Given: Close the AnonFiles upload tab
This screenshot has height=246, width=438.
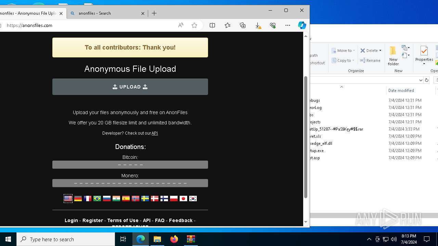Looking at the screenshot, I should pos(61,13).
